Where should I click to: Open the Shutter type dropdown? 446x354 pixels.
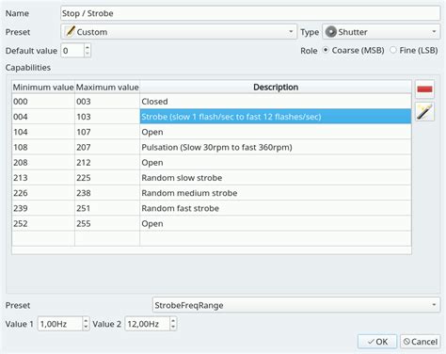point(381,32)
